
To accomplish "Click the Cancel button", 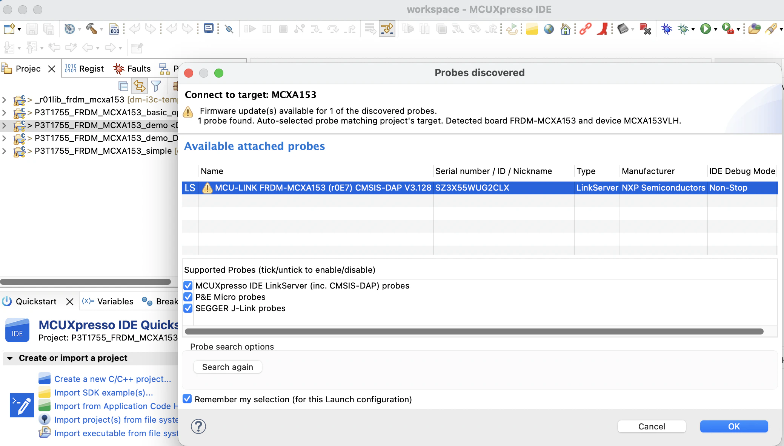I will point(652,426).
